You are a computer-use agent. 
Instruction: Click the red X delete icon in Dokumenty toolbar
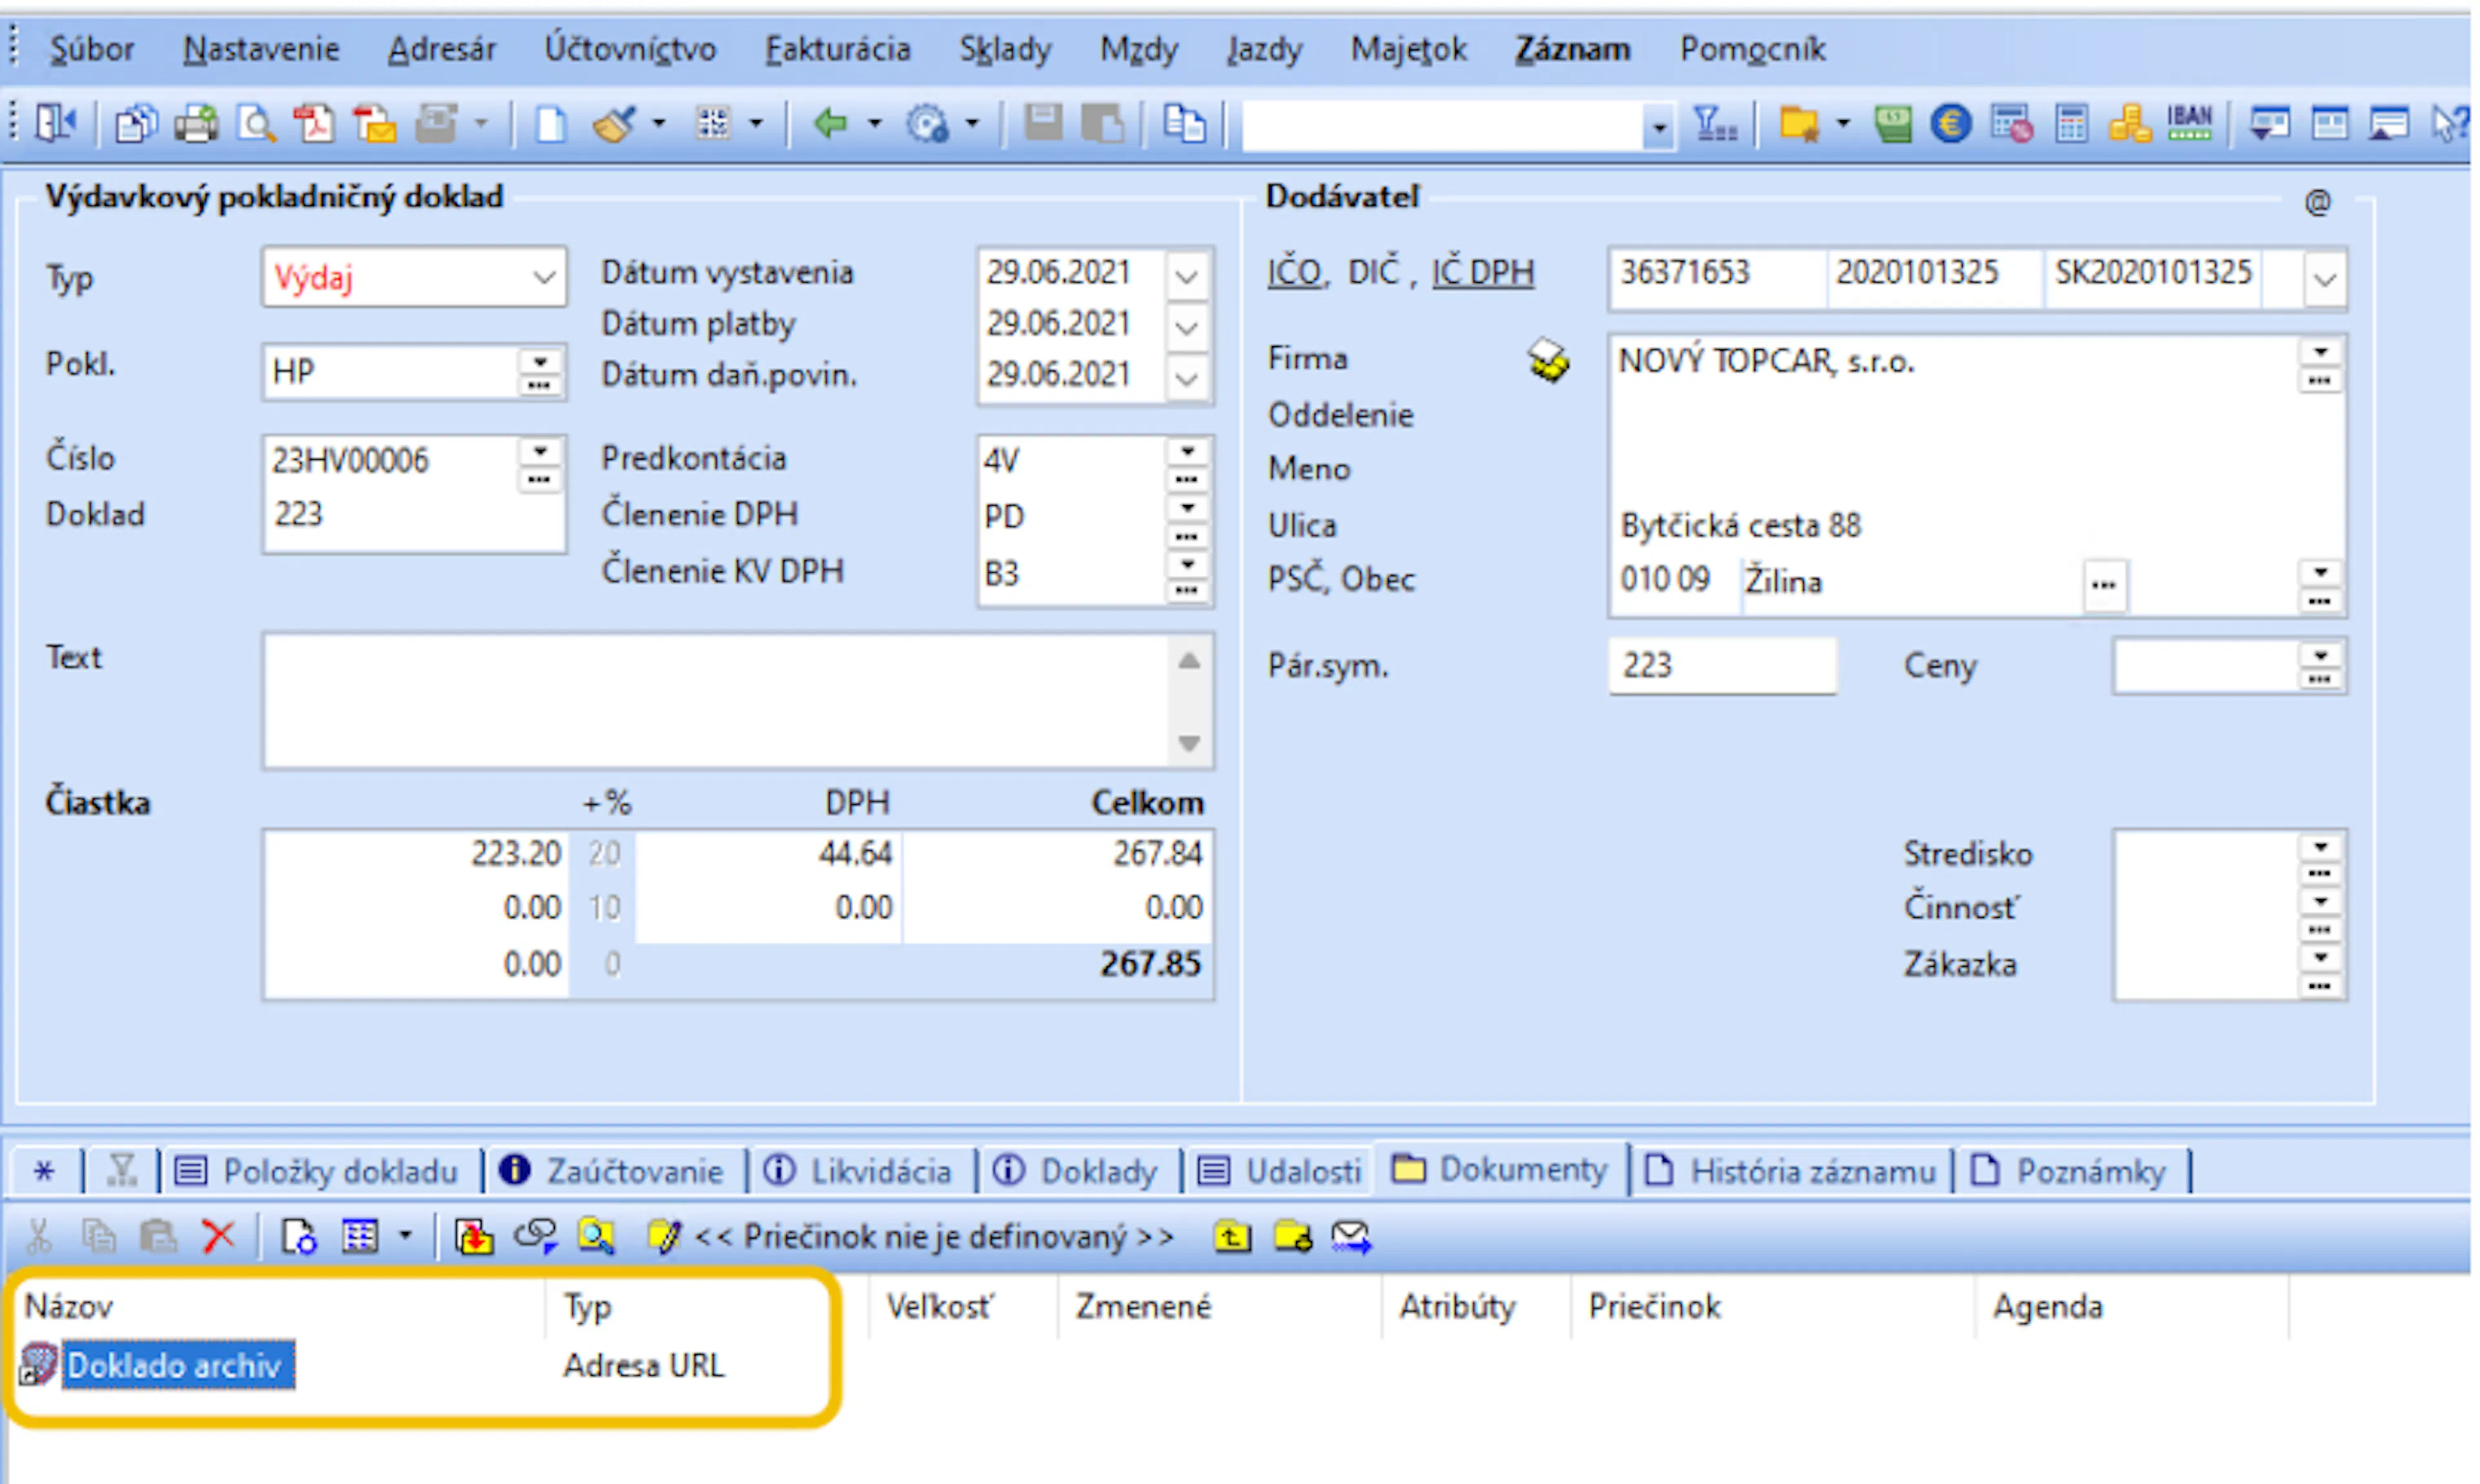[x=218, y=1237]
